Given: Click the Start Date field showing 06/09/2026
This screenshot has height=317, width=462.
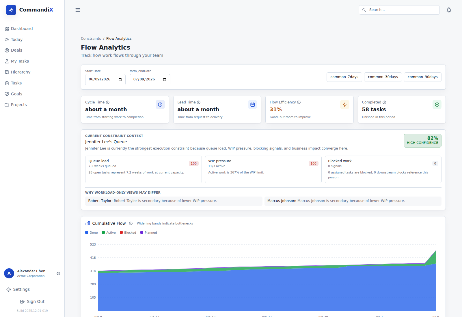Looking at the screenshot, I should pyautogui.click(x=105, y=80).
